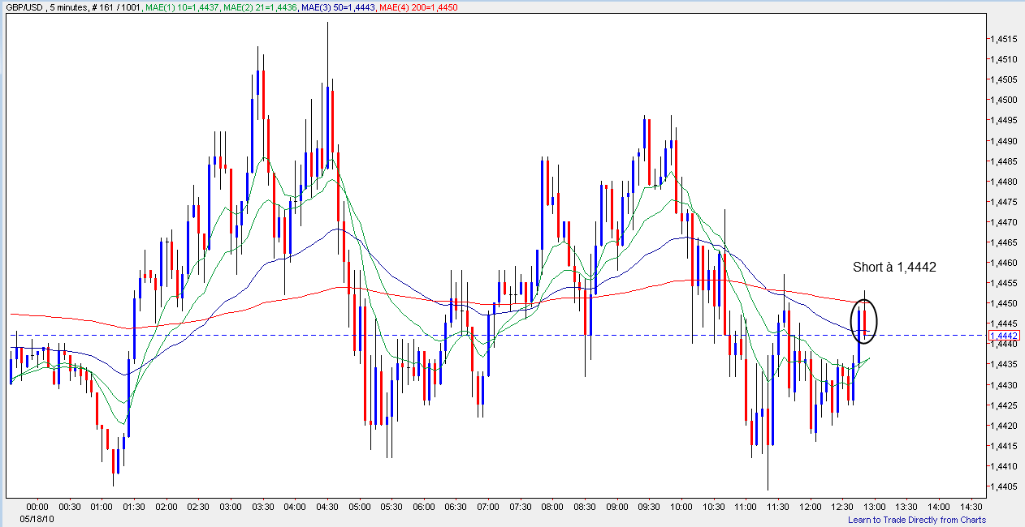Screen dimensions: 1025x527
Task: Click the 1,4510 price axis label
Action: (x=1003, y=59)
